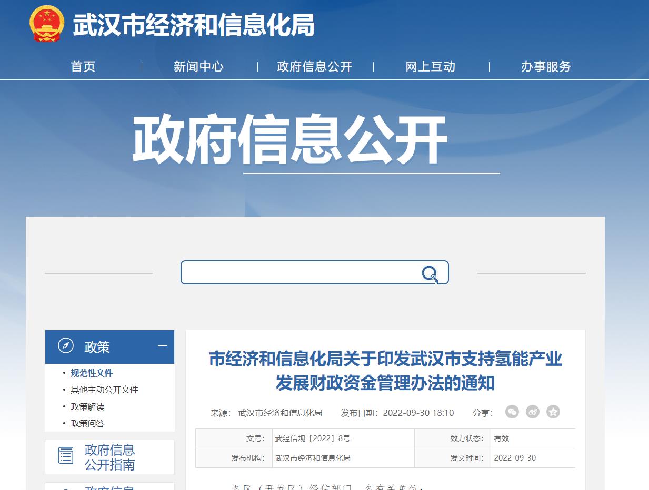
Task: Collapse the 政策 sidebar section
Action: click(x=164, y=346)
